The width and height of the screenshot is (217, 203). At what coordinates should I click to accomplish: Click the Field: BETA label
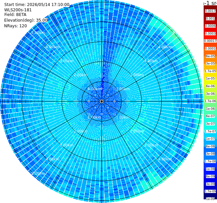pyautogui.click(x=15, y=15)
